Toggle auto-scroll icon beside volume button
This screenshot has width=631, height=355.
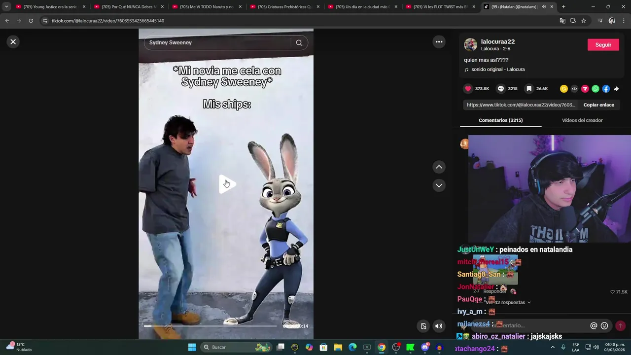[x=423, y=326]
